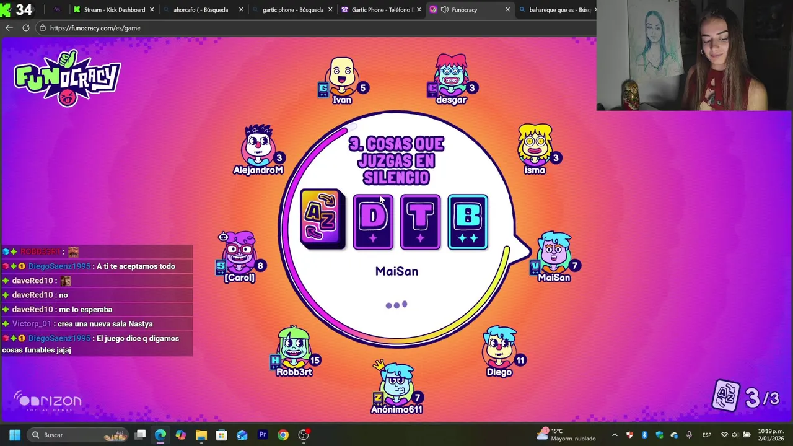Select the letter T card
Image resolution: width=793 pixels, height=446 pixels.
[420, 222]
